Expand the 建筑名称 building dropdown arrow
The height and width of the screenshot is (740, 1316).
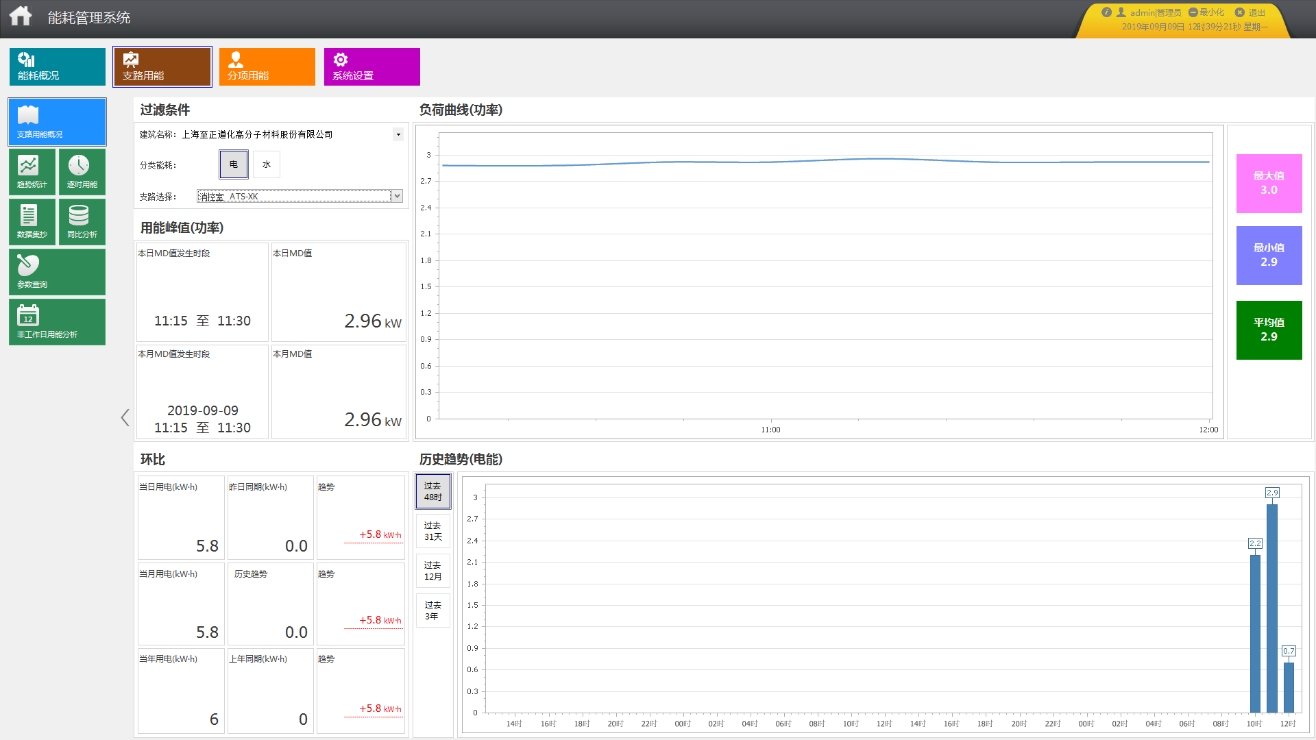[x=398, y=134]
